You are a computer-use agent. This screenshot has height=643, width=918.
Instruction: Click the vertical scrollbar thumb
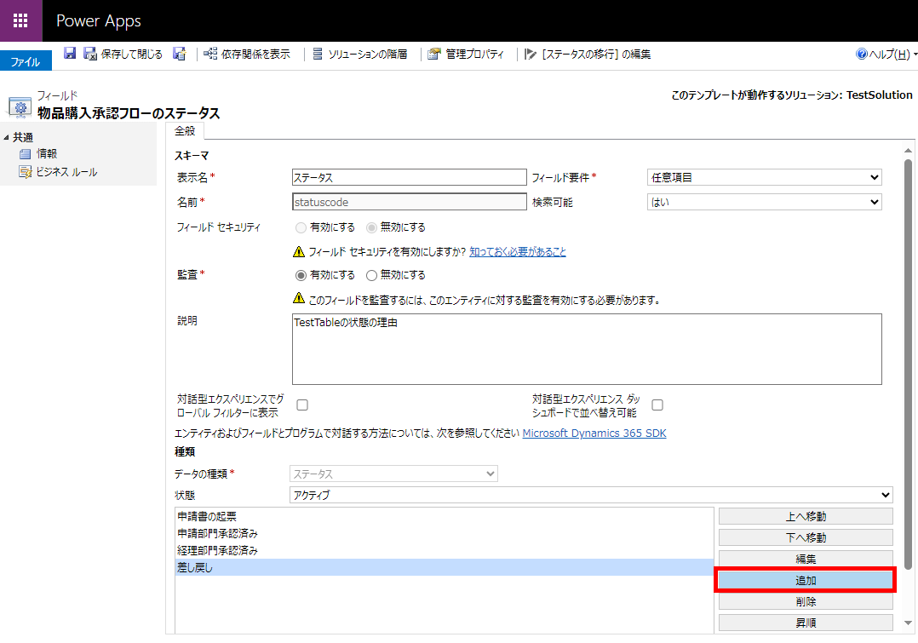click(908, 363)
